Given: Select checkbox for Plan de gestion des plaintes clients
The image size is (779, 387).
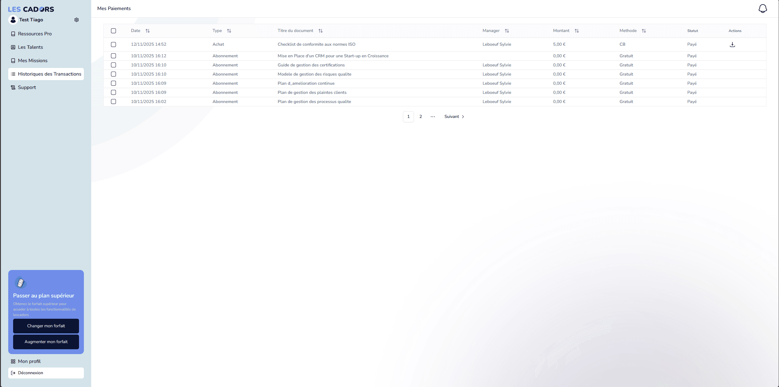Looking at the screenshot, I should pyautogui.click(x=113, y=92).
